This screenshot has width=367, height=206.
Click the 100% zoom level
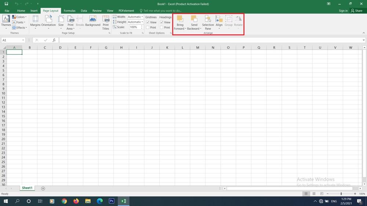click(x=362, y=194)
